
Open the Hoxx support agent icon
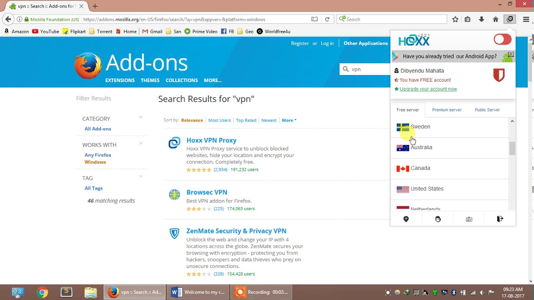click(438, 219)
